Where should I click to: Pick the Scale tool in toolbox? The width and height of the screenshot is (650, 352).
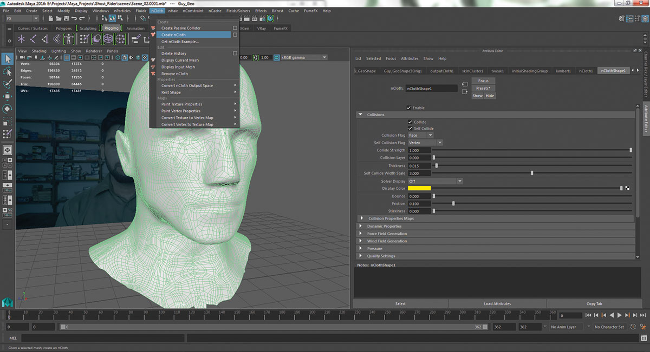pyautogui.click(x=8, y=121)
